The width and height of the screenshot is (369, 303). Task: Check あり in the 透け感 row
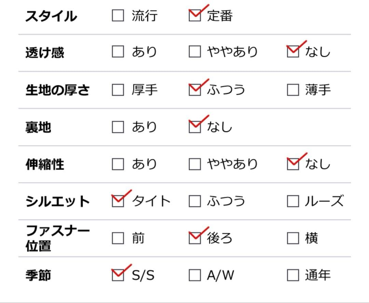[x=118, y=52]
